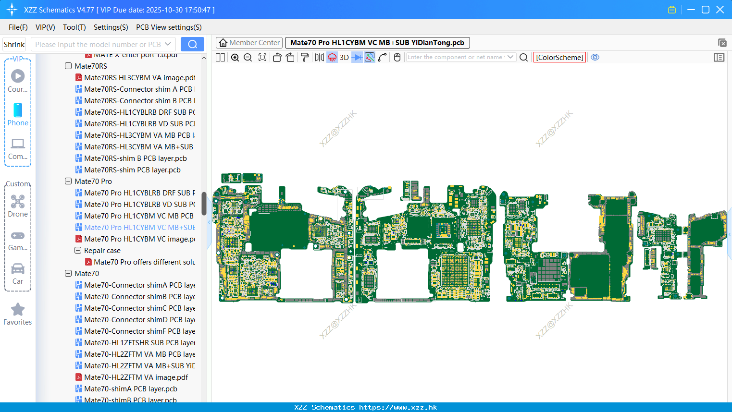Zoom in on the PCB view
The image size is (732, 412).
pos(235,57)
